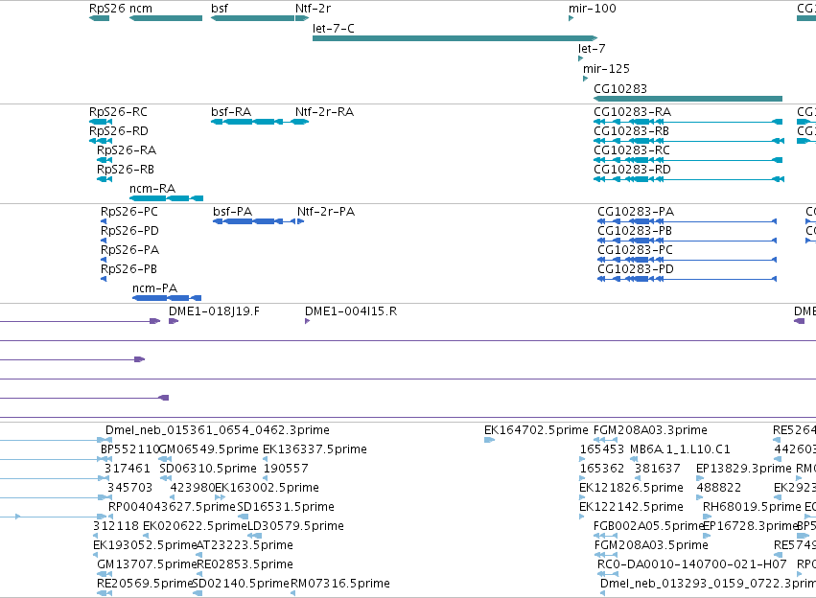Click EST RH68019.5prime label

752,507
